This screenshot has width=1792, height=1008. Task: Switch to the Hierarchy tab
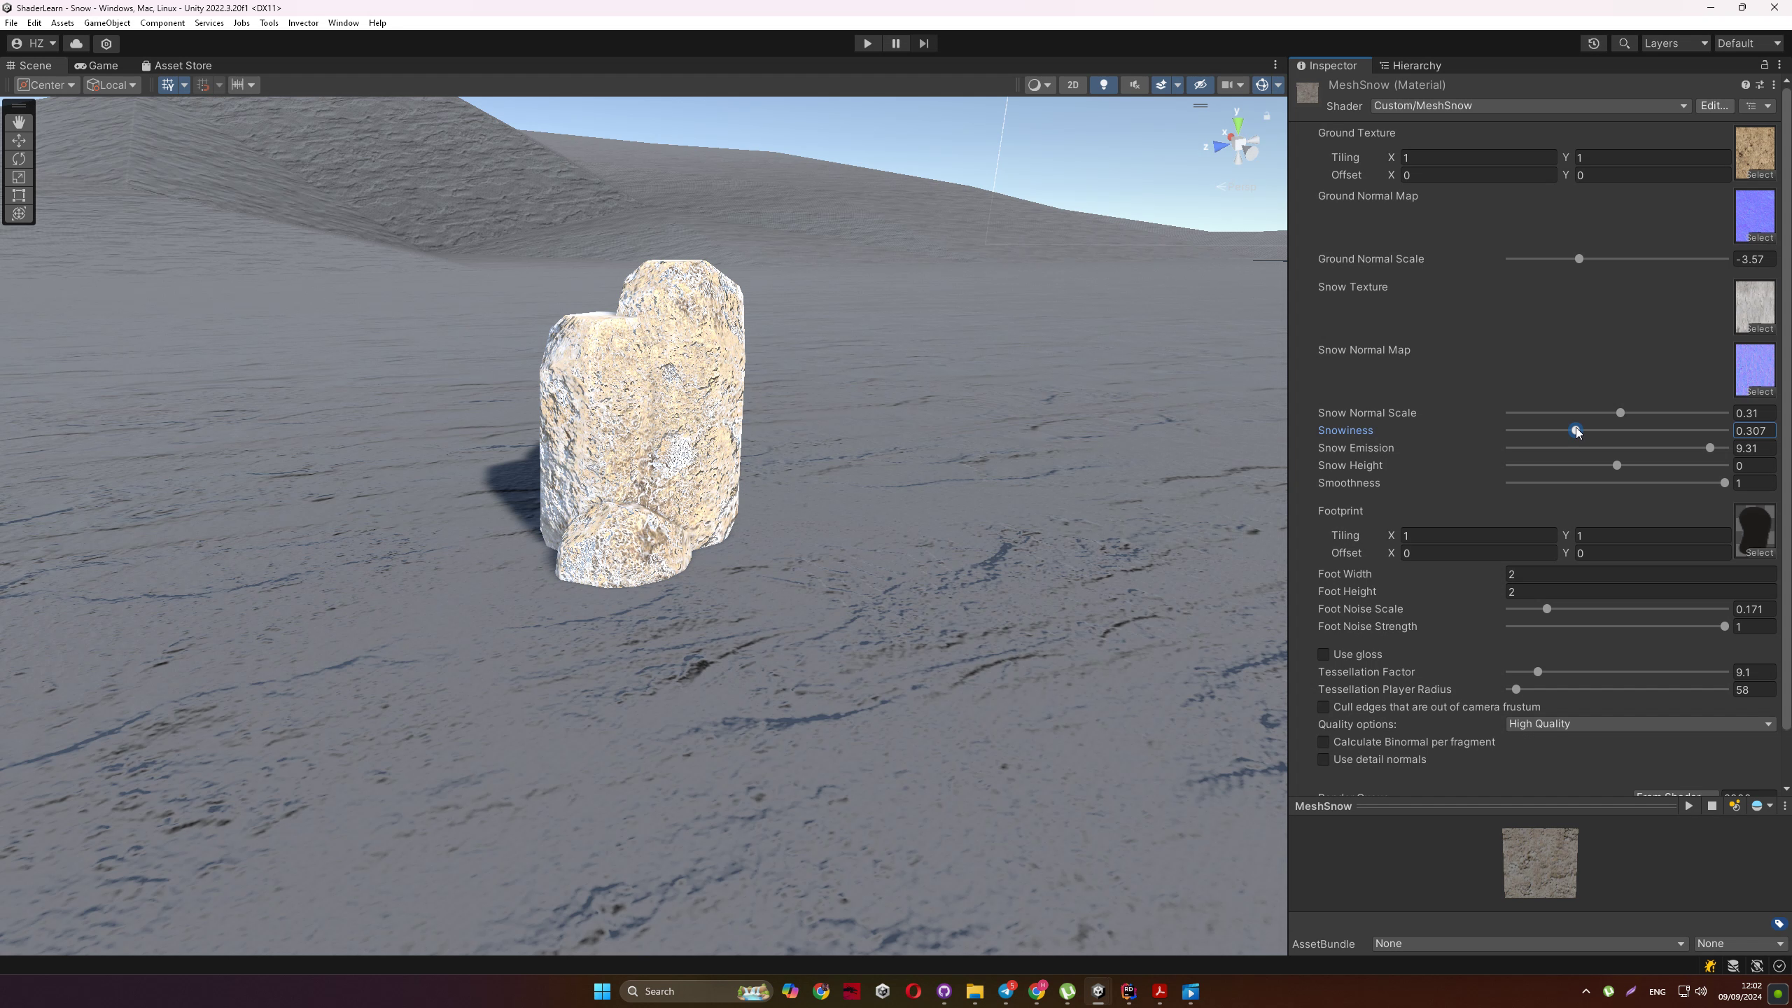[x=1410, y=65]
